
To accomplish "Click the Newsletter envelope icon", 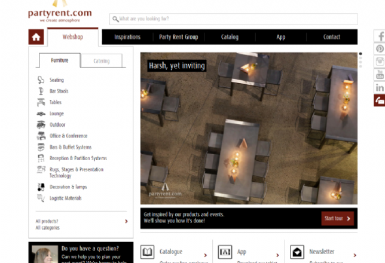I will pos(297,252).
